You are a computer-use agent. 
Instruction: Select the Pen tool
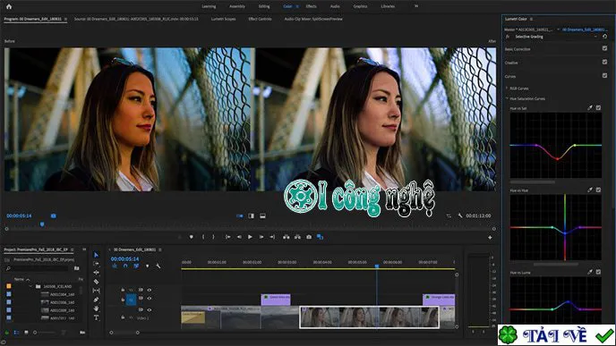(x=97, y=300)
